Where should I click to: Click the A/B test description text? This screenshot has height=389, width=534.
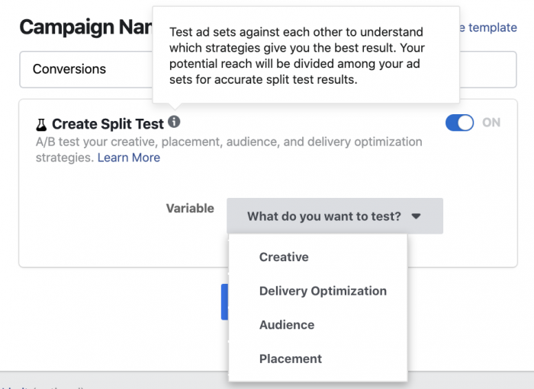229,149
